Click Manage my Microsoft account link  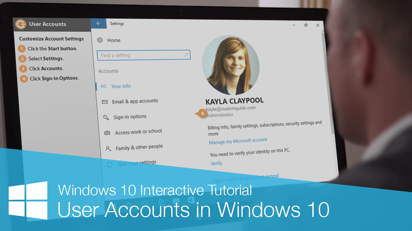(238, 140)
